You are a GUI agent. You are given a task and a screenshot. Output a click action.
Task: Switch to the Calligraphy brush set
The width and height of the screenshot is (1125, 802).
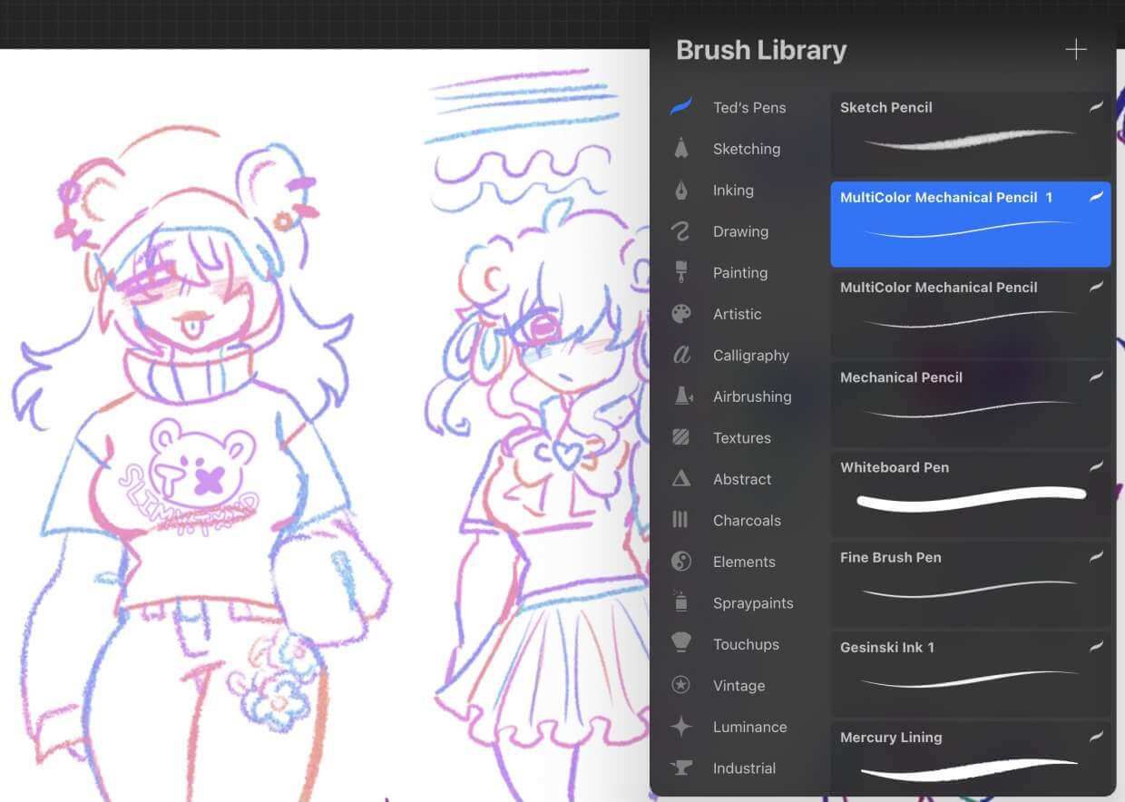[750, 355]
